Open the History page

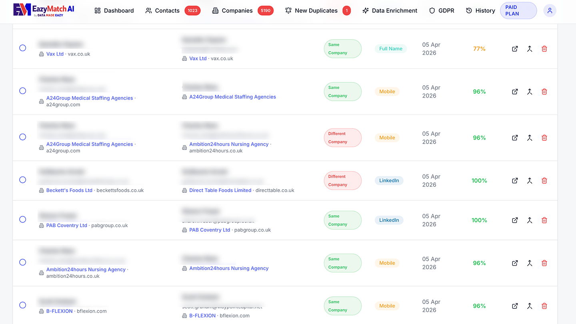(x=480, y=11)
